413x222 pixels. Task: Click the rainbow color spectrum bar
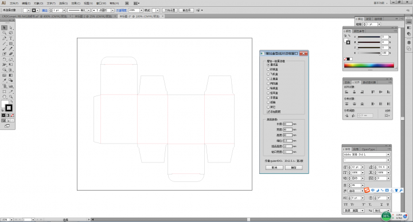[369, 65]
